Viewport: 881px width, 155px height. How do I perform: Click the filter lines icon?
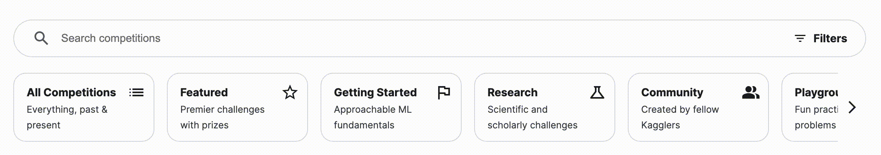pos(800,38)
